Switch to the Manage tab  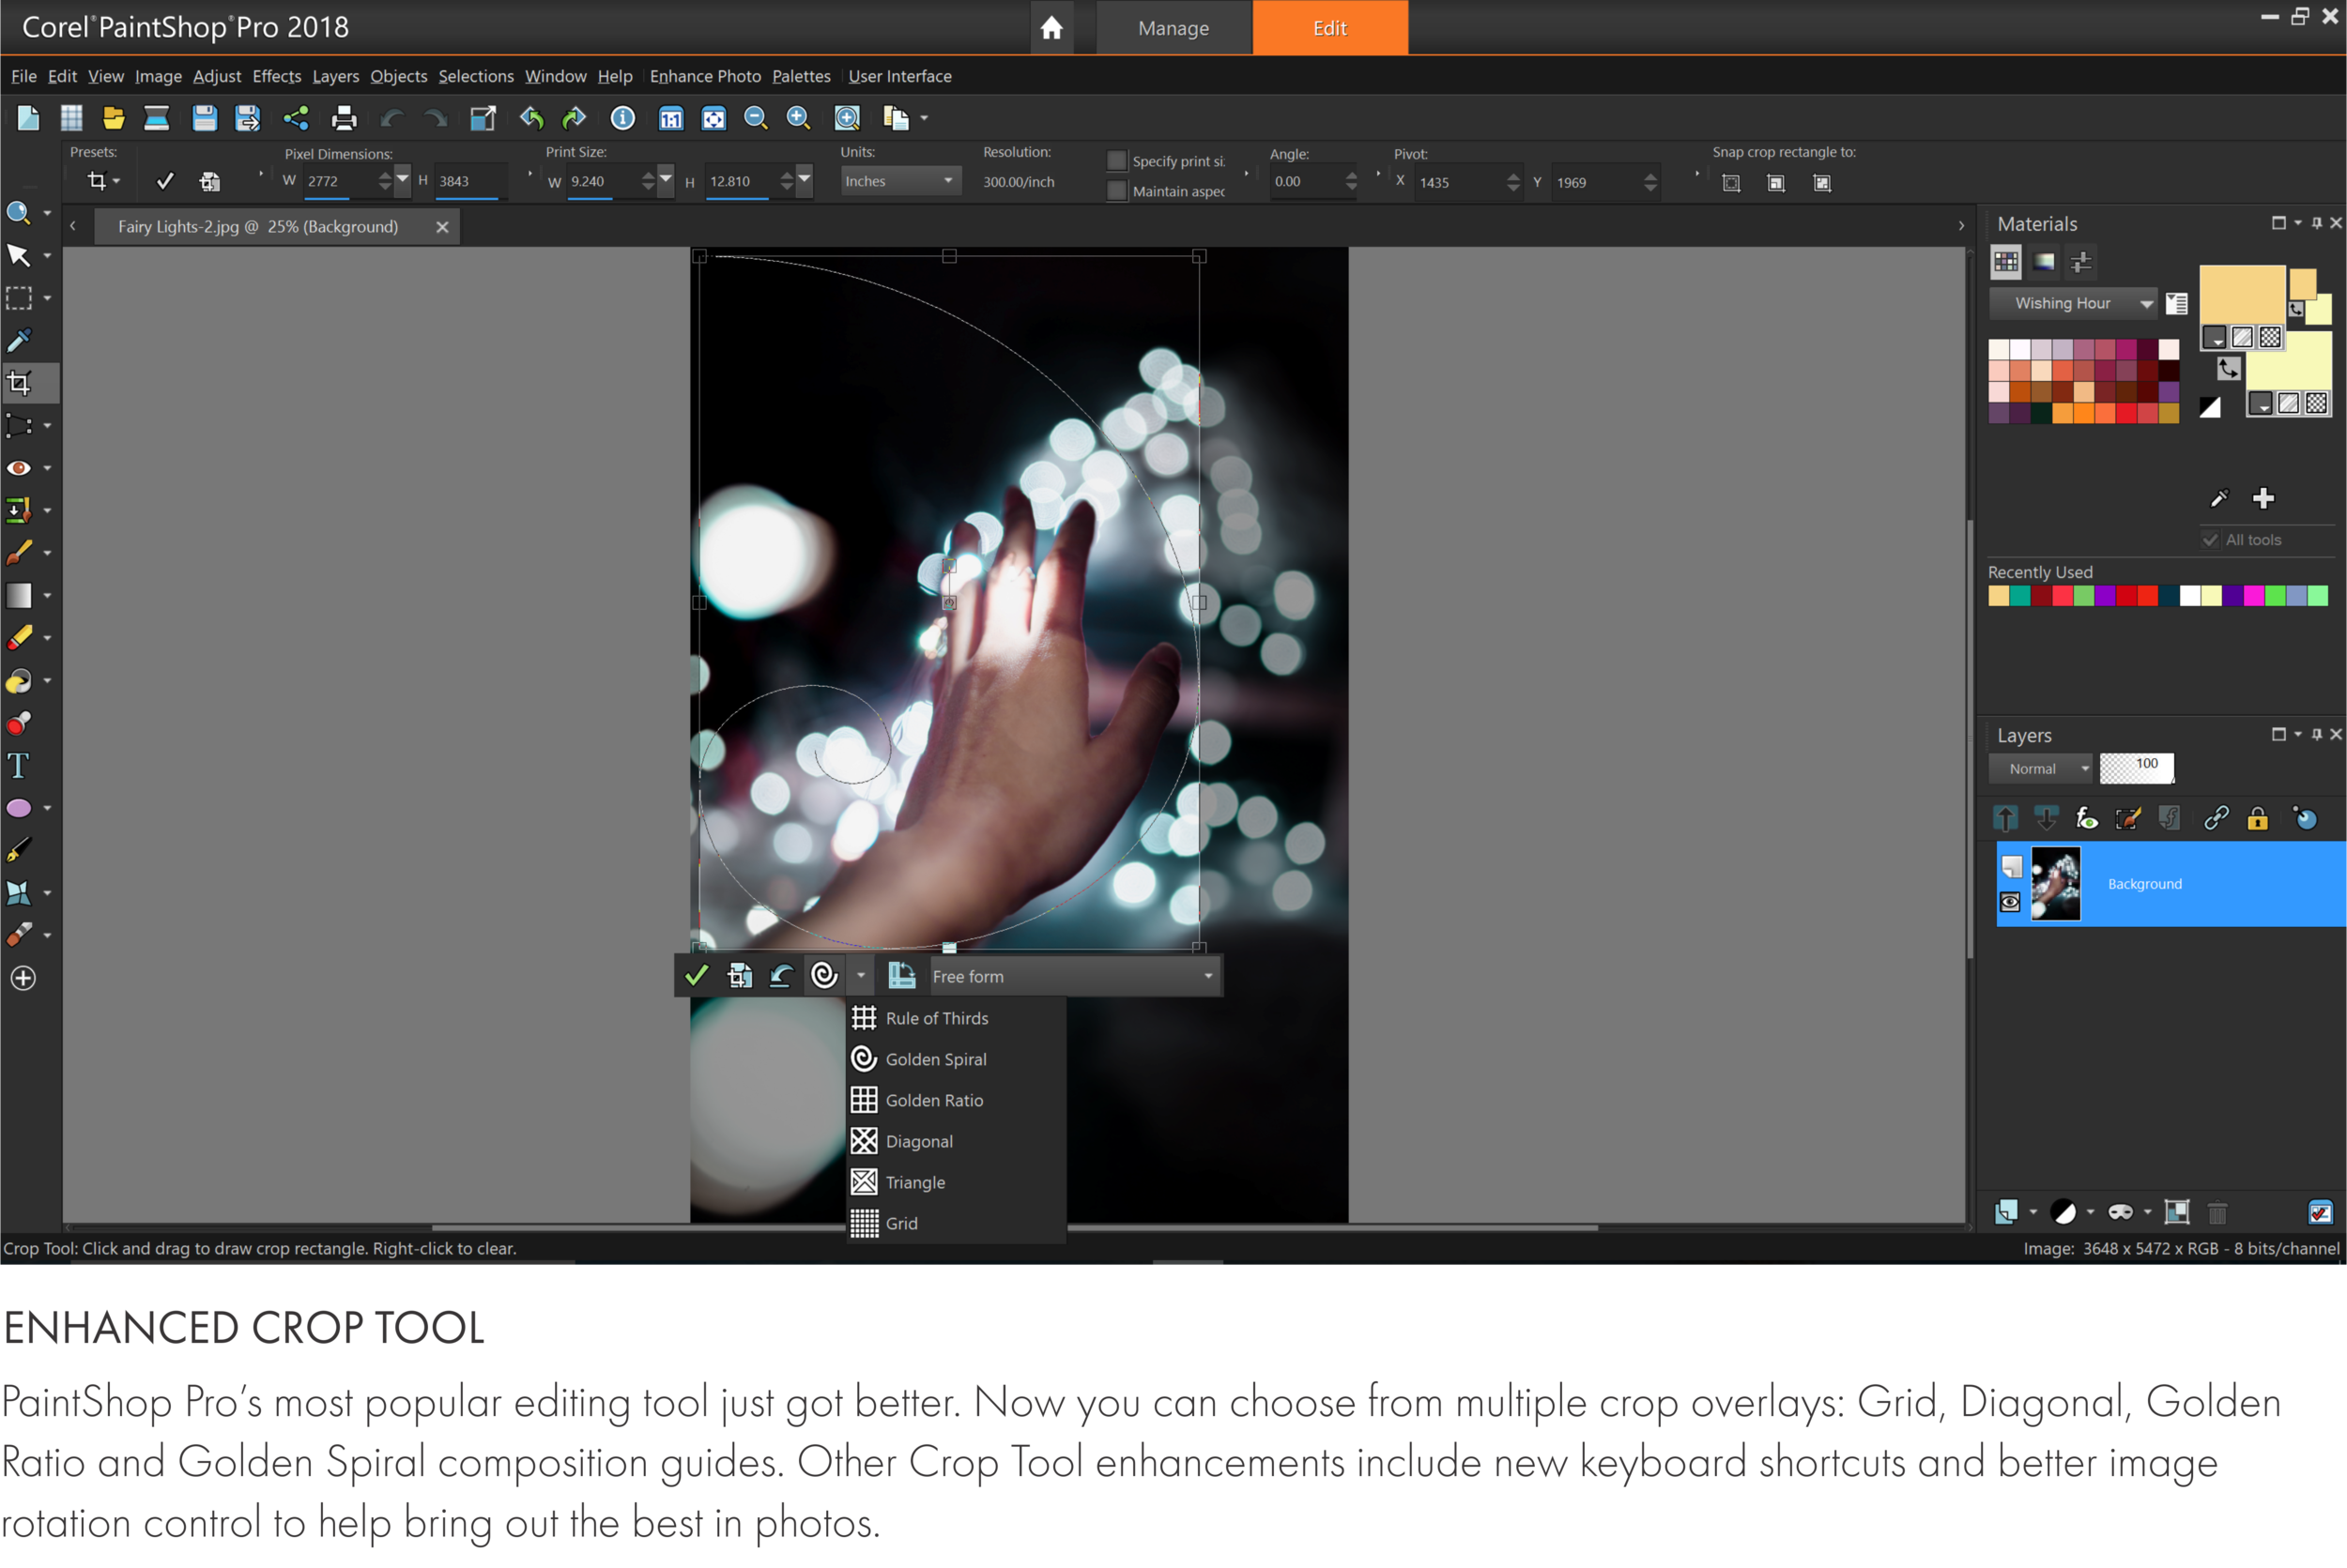pyautogui.click(x=1173, y=27)
